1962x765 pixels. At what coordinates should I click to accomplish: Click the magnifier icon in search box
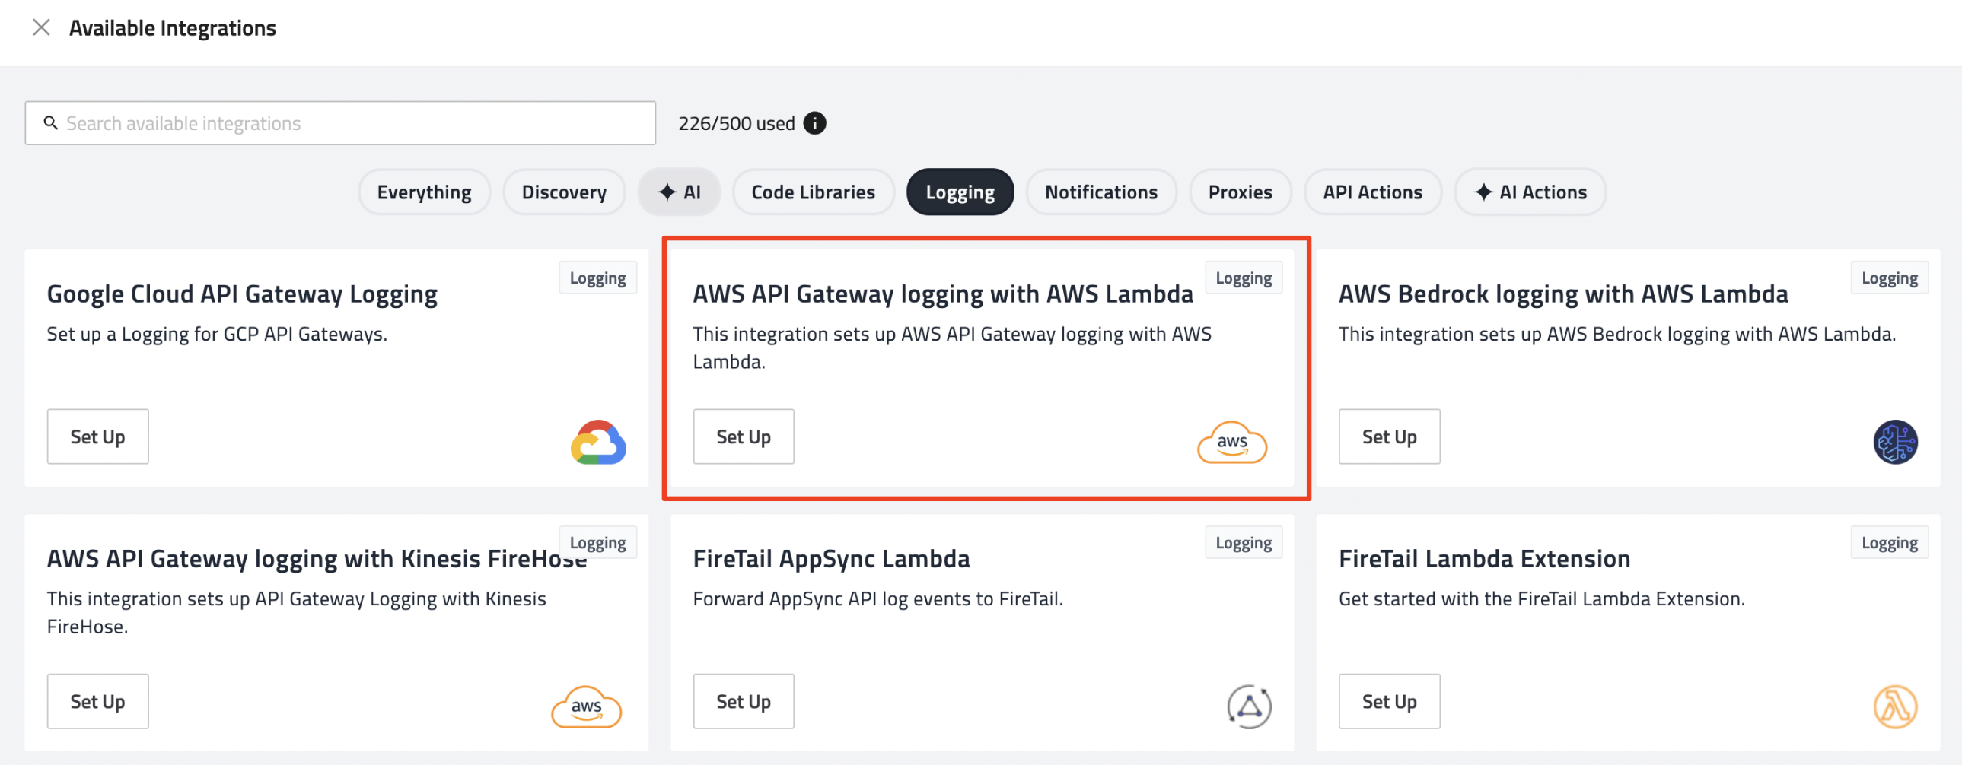coord(50,123)
